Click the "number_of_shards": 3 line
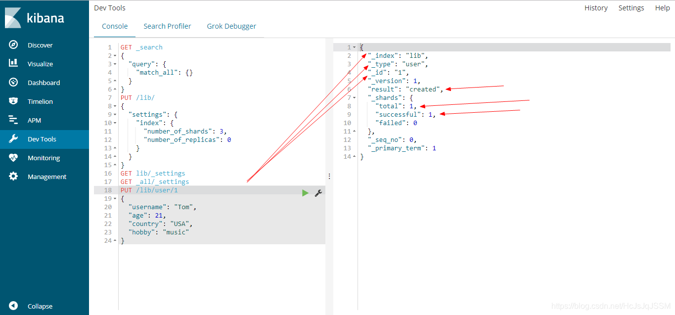Viewport: 675px width, 315px height. 185,132
